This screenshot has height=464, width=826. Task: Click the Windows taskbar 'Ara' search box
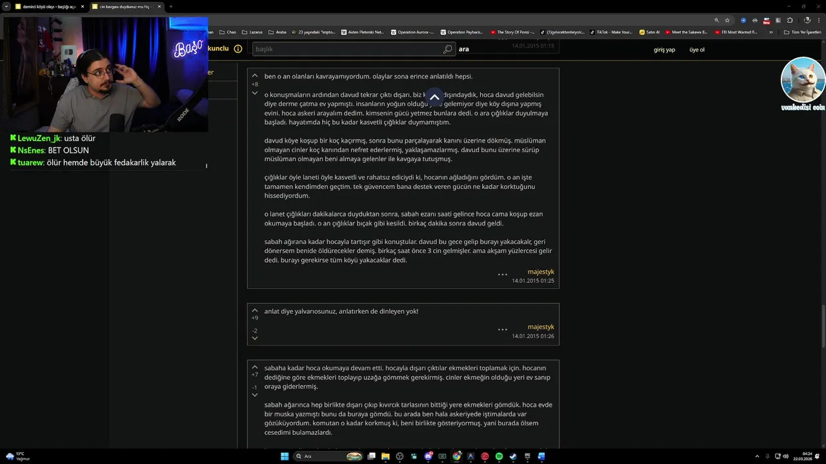tap(328, 456)
